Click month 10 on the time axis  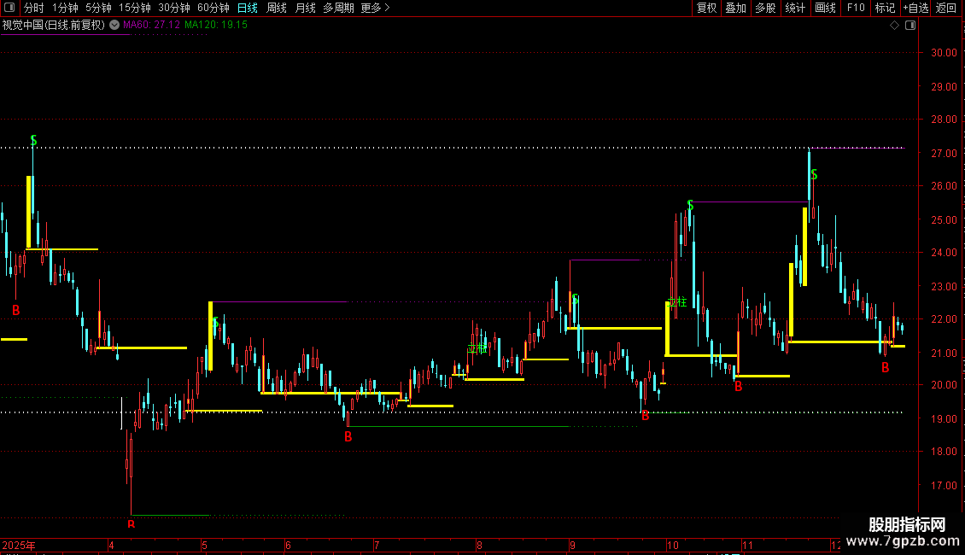[x=672, y=545]
